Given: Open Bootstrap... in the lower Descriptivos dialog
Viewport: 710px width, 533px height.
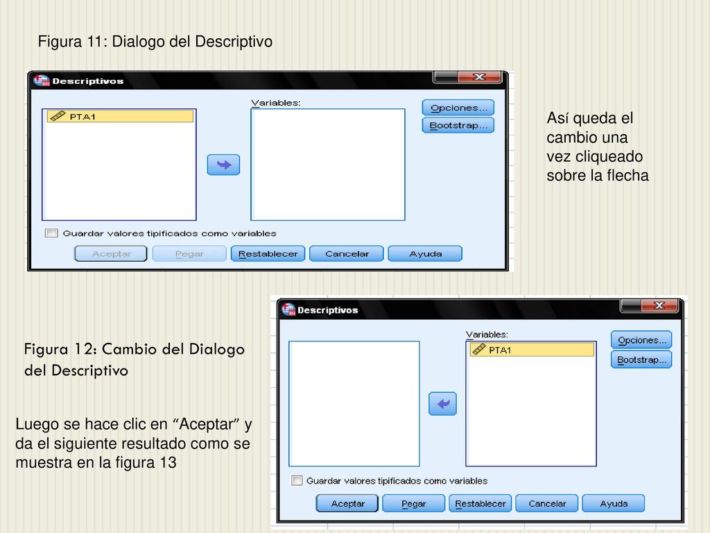Looking at the screenshot, I should (x=641, y=360).
